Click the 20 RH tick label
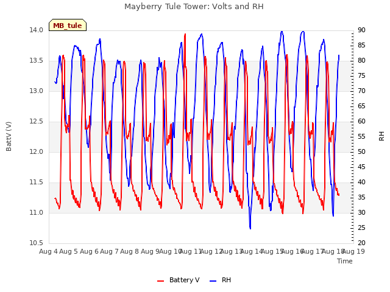This screenshot has width=390, height=292. point(361,243)
